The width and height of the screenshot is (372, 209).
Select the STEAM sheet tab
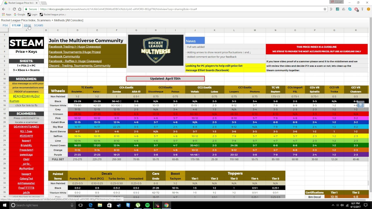click(16, 25)
